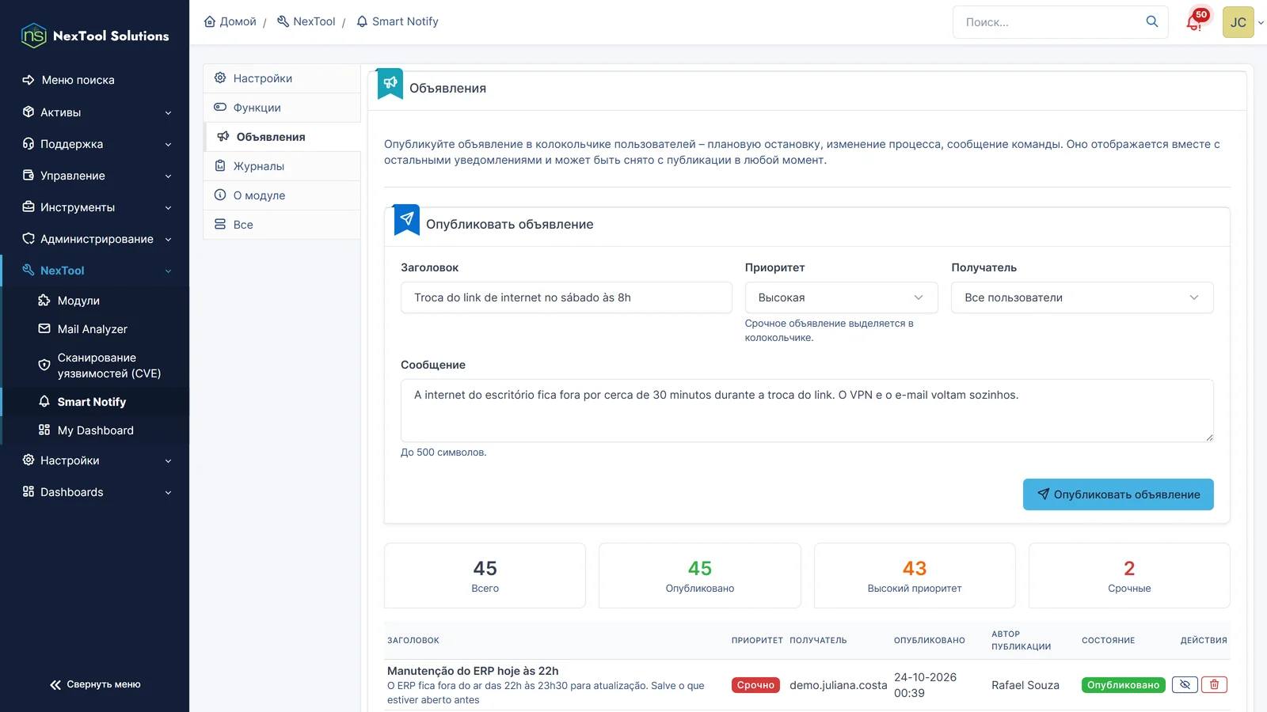Screen dimensions: 1267x712
Task: Open the Приоритет dropdown showing Высокая
Action: click(x=841, y=297)
